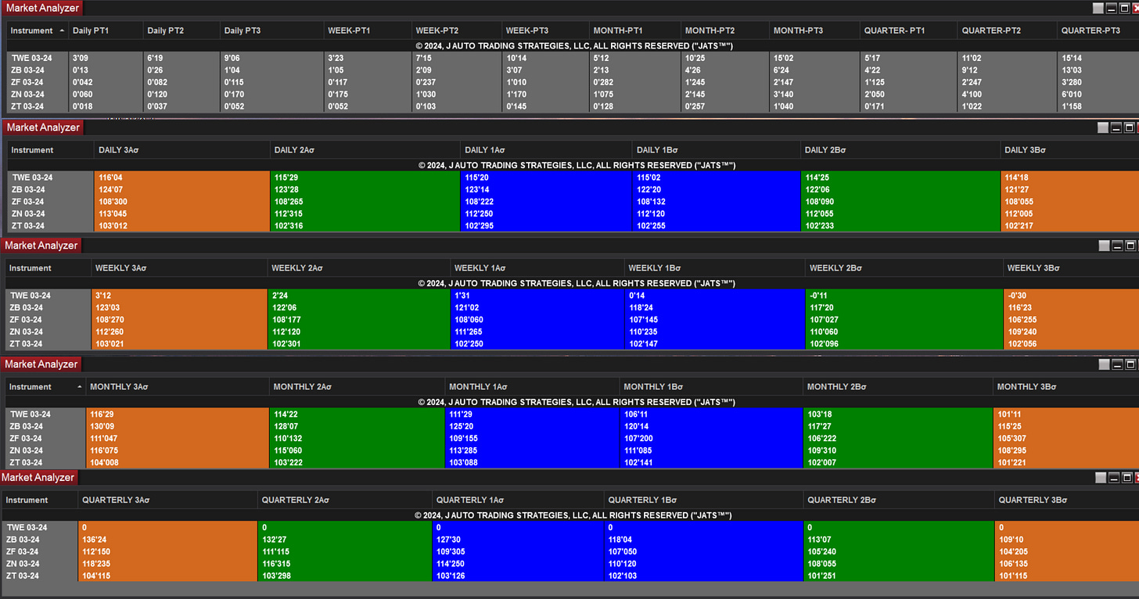Click the 102'007 cell in MONTHLY 2Bσ
Image resolution: width=1139 pixels, height=599 pixels.
click(897, 462)
